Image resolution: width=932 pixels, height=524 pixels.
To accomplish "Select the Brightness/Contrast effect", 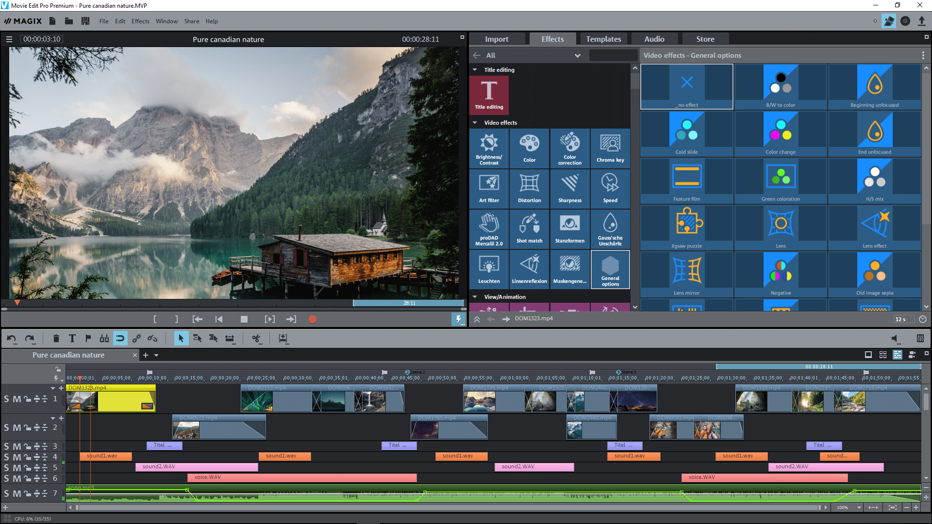I will coord(489,148).
